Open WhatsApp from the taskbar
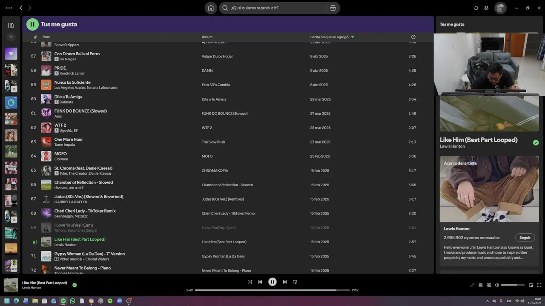This screenshot has width=545, height=306. click(x=72, y=301)
